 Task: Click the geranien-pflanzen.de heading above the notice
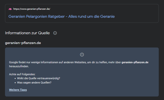[23, 43]
